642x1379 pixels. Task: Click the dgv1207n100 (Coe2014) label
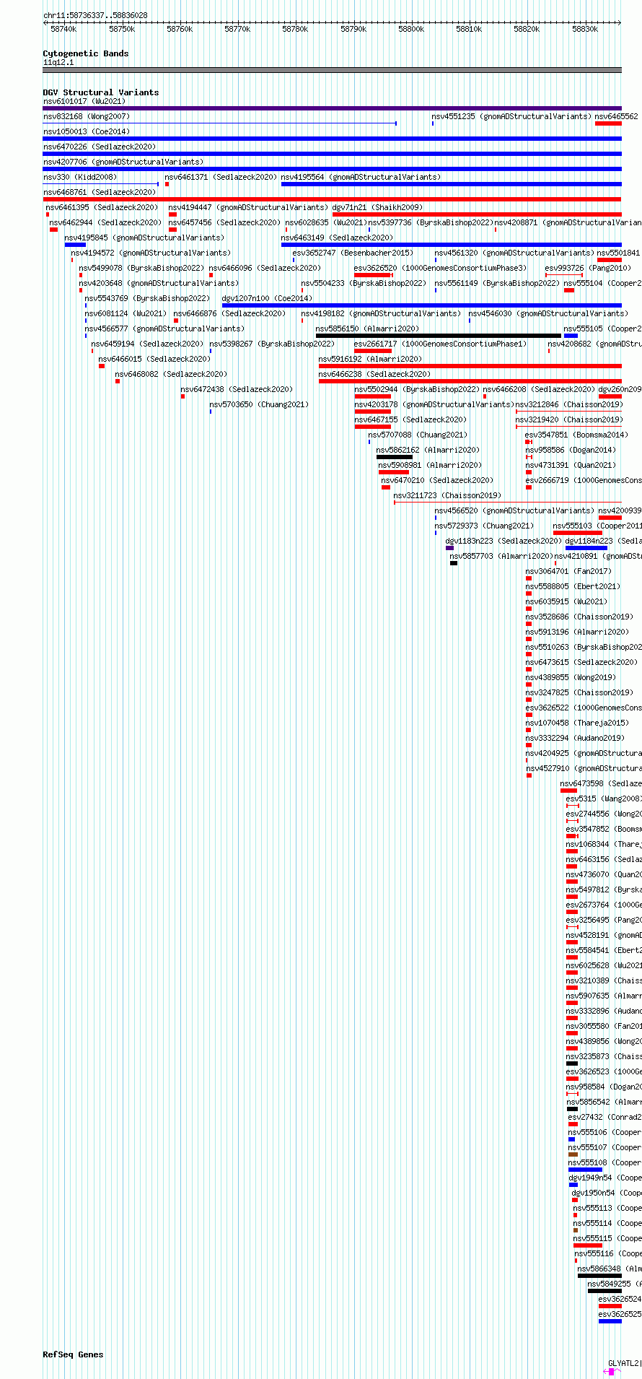point(267,298)
